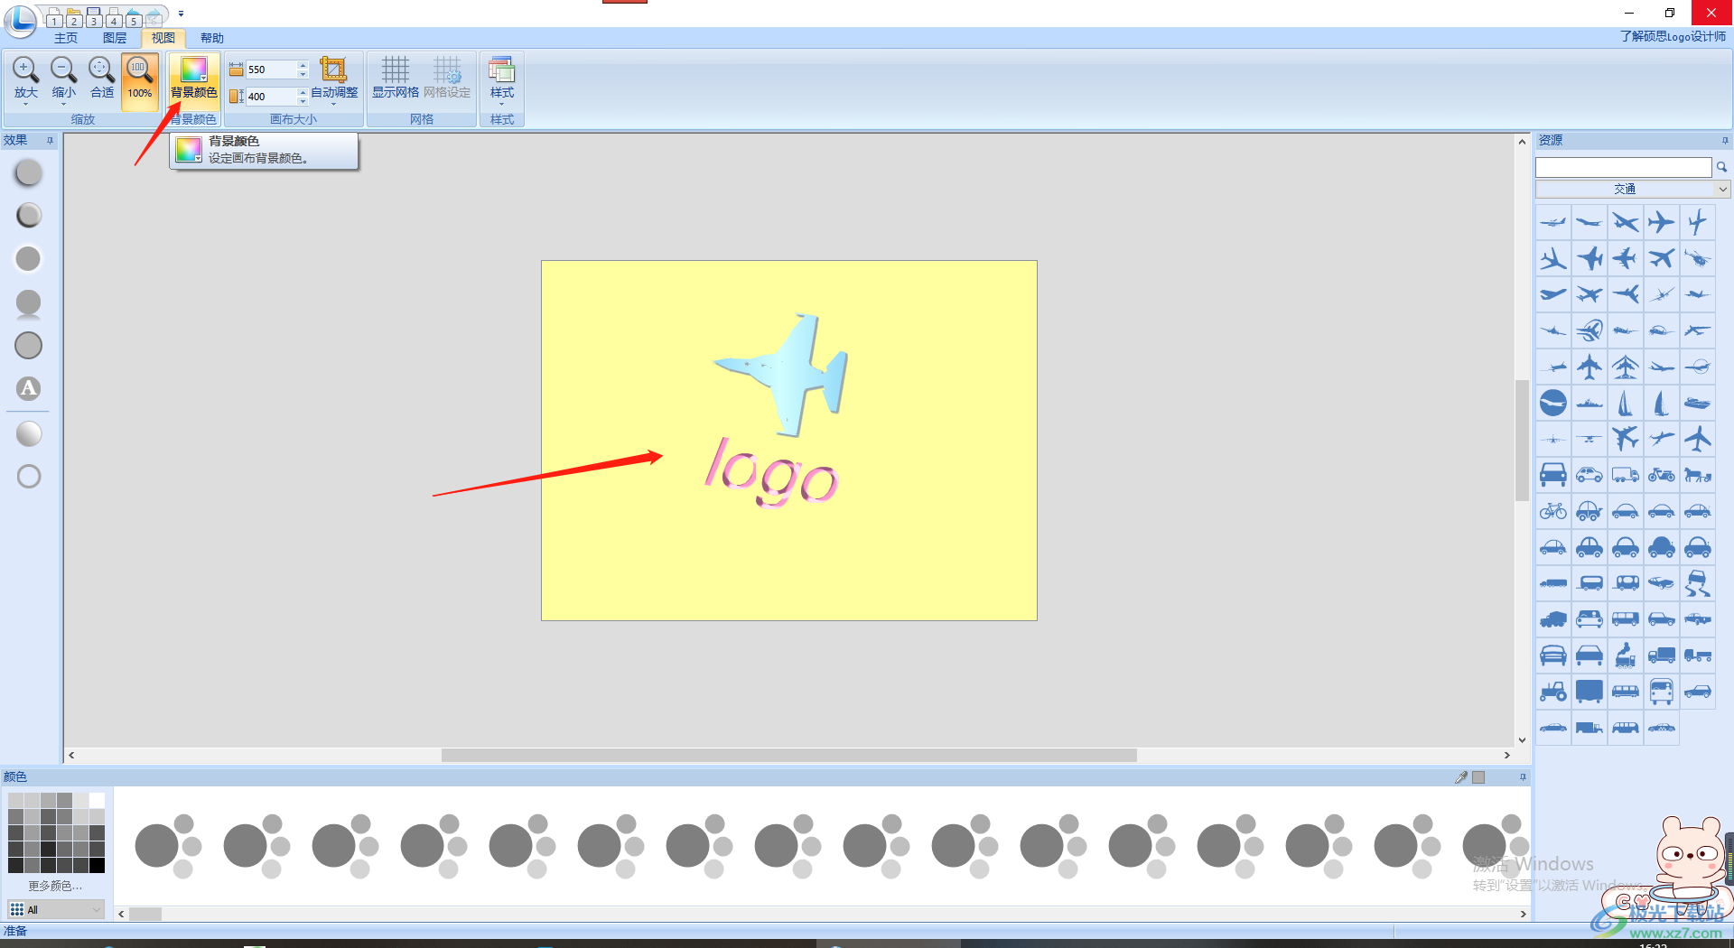Click canvas horizontal scrollbar right arrow
Screen dimensions: 1734x948
(x=1506, y=755)
